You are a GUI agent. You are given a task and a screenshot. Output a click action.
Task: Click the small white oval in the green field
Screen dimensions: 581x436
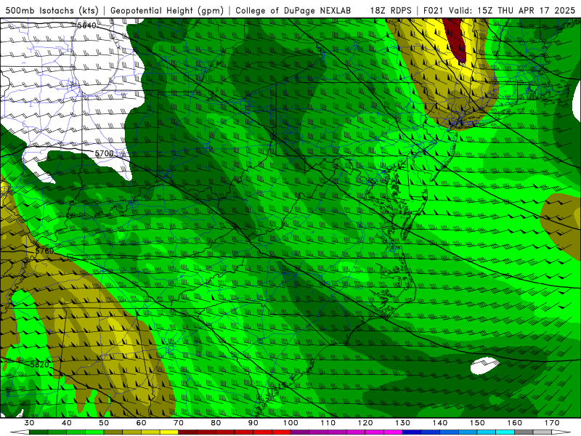484,366
